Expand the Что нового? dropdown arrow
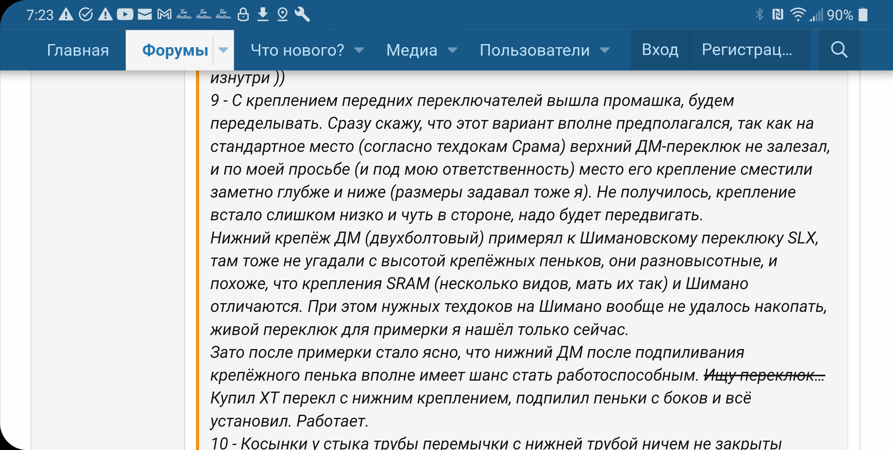The height and width of the screenshot is (450, 893). click(x=359, y=51)
